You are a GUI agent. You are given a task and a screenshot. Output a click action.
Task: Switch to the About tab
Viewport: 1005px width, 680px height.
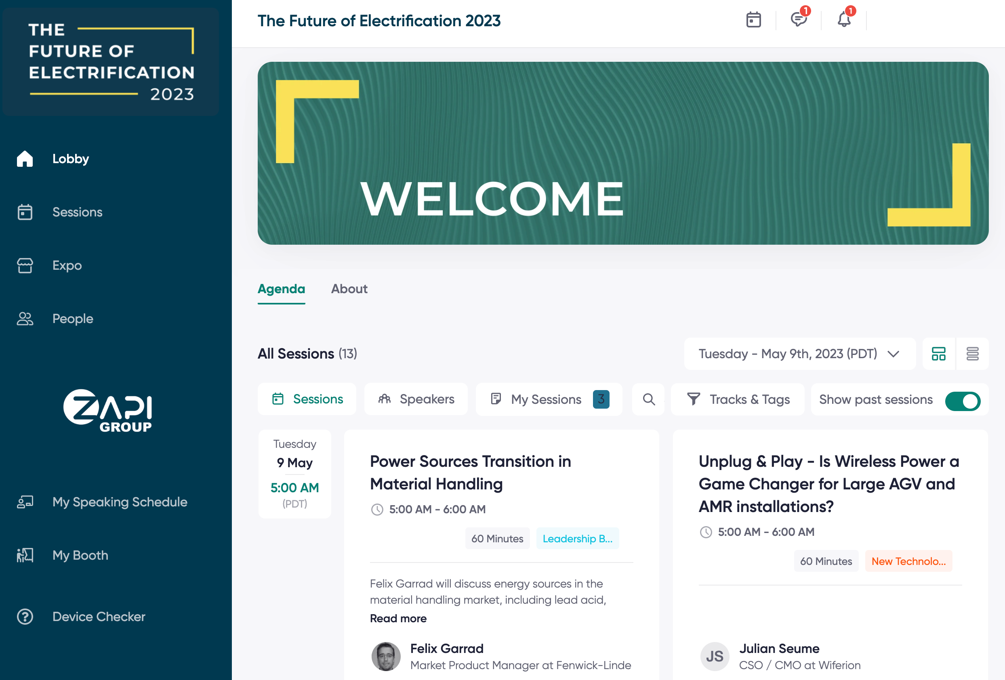pos(349,289)
